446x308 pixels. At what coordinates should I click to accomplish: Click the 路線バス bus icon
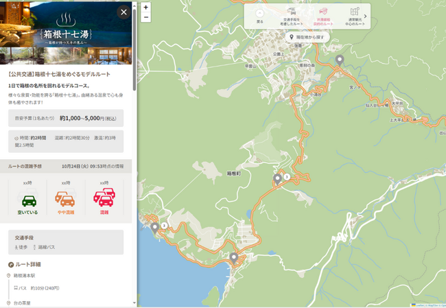(34, 247)
